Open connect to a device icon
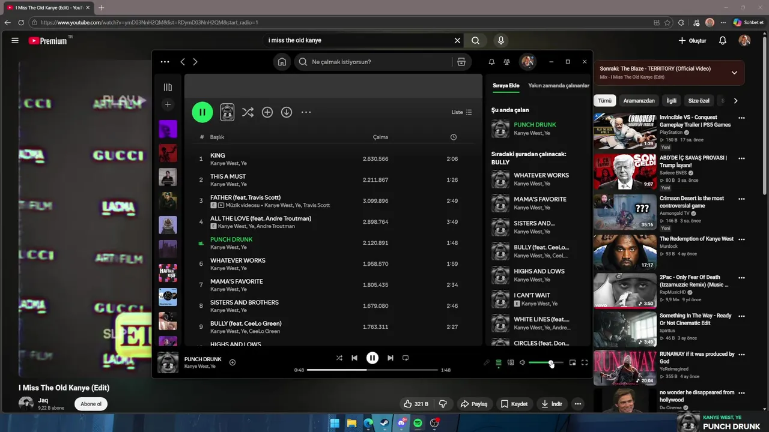The width and height of the screenshot is (769, 432). [511, 362]
